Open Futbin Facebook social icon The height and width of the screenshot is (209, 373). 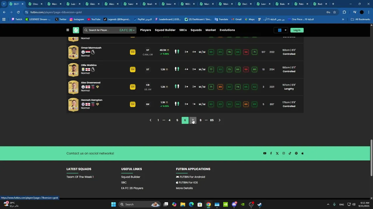(271, 153)
